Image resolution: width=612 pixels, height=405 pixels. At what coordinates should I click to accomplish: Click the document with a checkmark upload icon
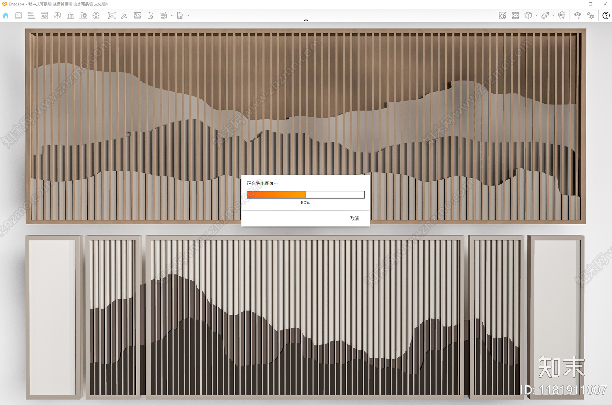pos(150,16)
